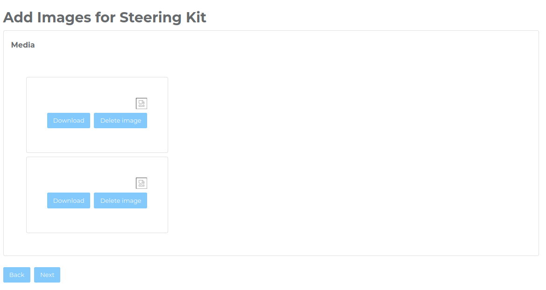
Task: Proceed using the Next button
Action: click(x=47, y=275)
